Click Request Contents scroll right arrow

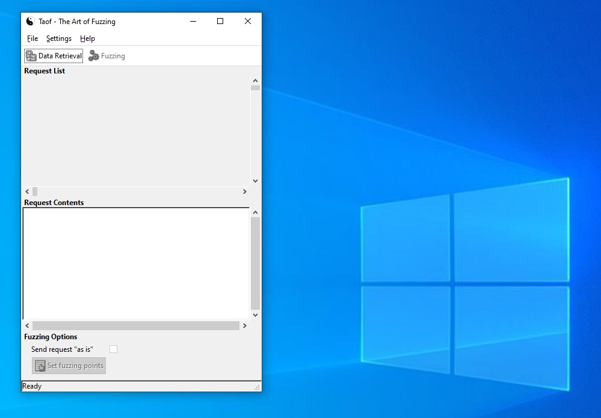tap(244, 325)
